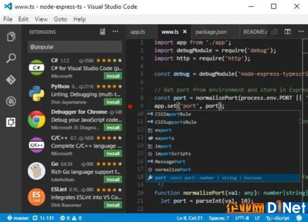Screen dimensions: 308x222
Task: Split the editor with split icon
Action: point(287,32)
